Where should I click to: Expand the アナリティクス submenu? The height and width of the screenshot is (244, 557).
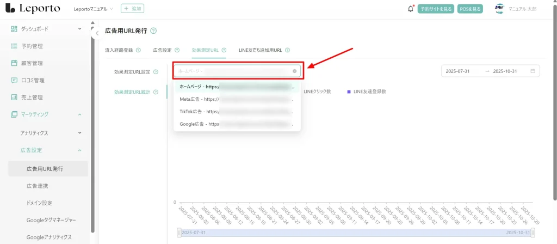point(80,132)
